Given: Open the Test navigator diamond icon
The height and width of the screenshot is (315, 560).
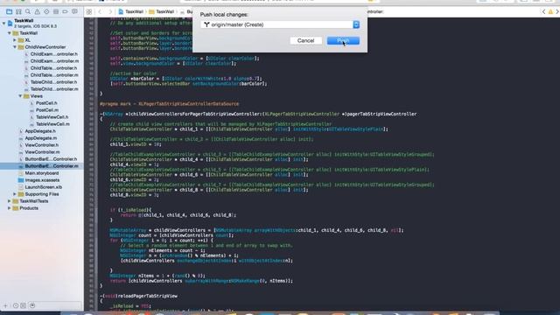Looking at the screenshot, I should coord(46,11).
